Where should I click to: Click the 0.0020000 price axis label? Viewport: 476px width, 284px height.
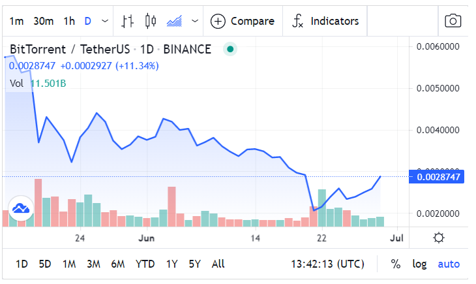[438, 213]
